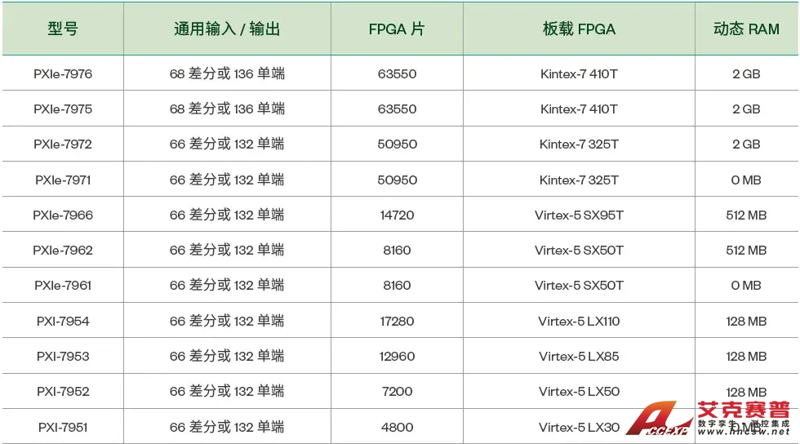800x444 pixels.
Task: Click the 17280 FPGA slices value
Action: pyautogui.click(x=397, y=322)
